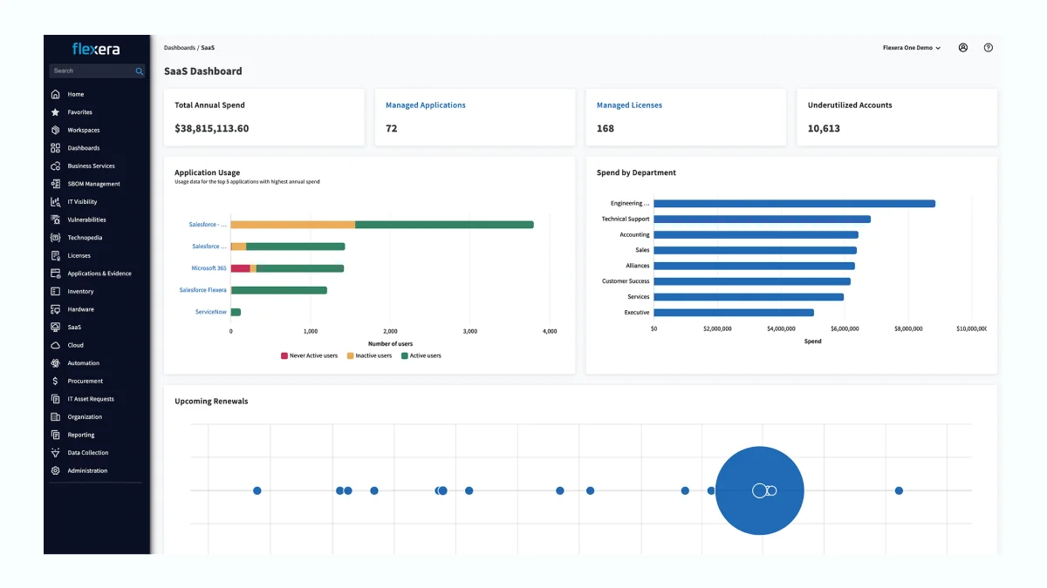This screenshot has height=588, width=1047.
Task: Open the Managed Licenses link
Action: 629,105
